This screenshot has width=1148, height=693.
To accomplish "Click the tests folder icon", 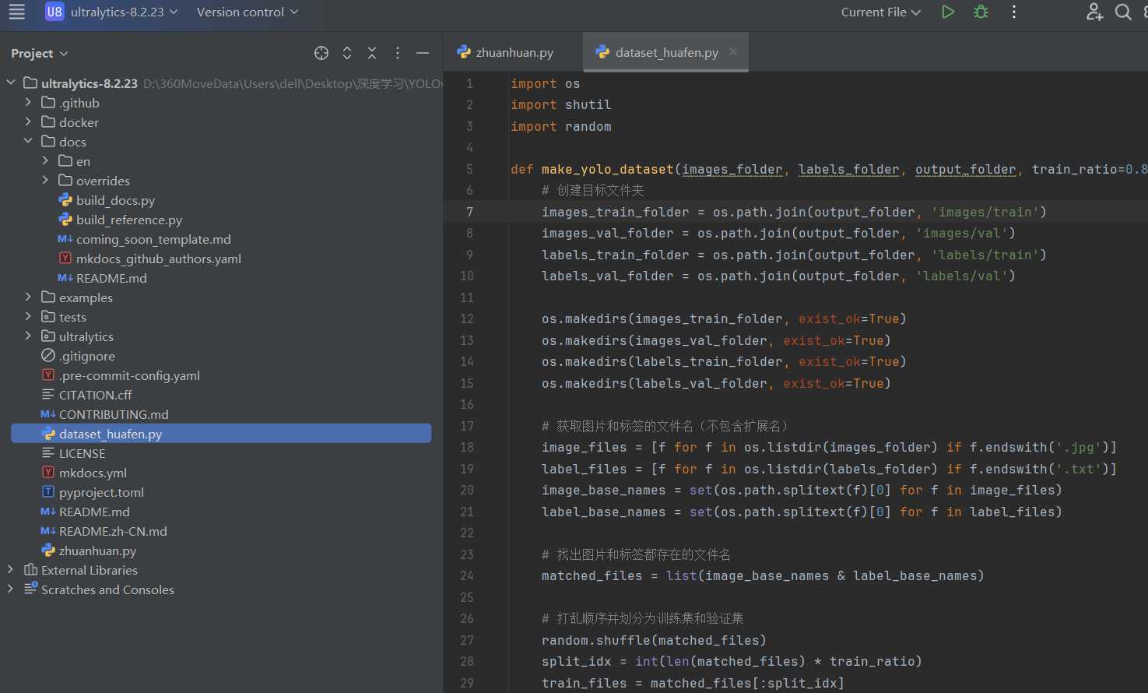I will [x=48, y=317].
